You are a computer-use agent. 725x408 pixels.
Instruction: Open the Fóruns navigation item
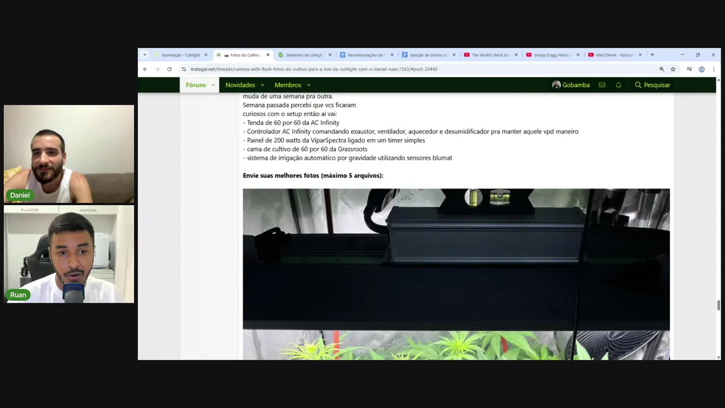point(196,85)
